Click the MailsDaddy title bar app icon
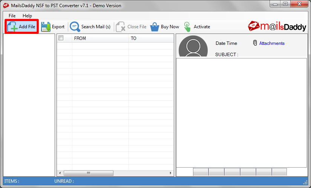311x188 pixels. click(x=6, y=6)
